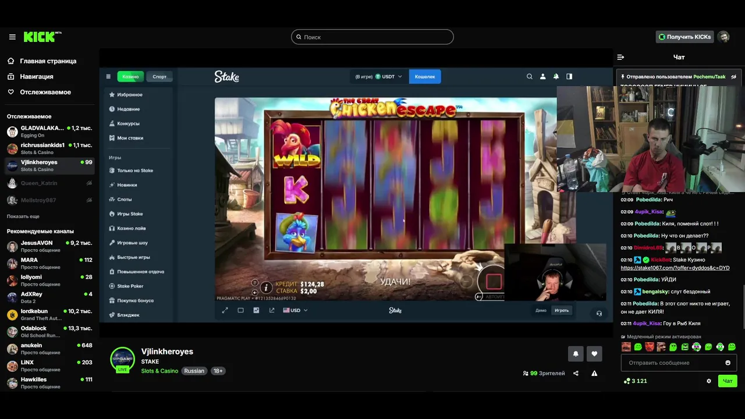Focus the Поиск search field
Screen dimensions: 745x419
pyautogui.click(x=372, y=37)
